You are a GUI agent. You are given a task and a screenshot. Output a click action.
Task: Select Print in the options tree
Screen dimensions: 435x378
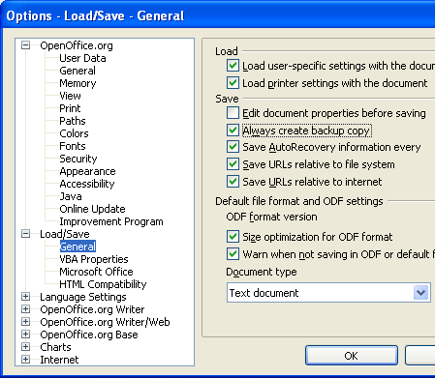tap(70, 108)
